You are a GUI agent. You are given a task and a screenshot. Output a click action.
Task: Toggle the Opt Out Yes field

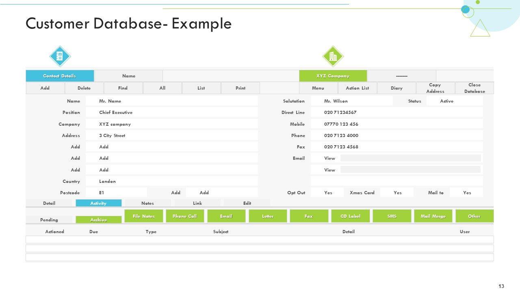pos(328,193)
